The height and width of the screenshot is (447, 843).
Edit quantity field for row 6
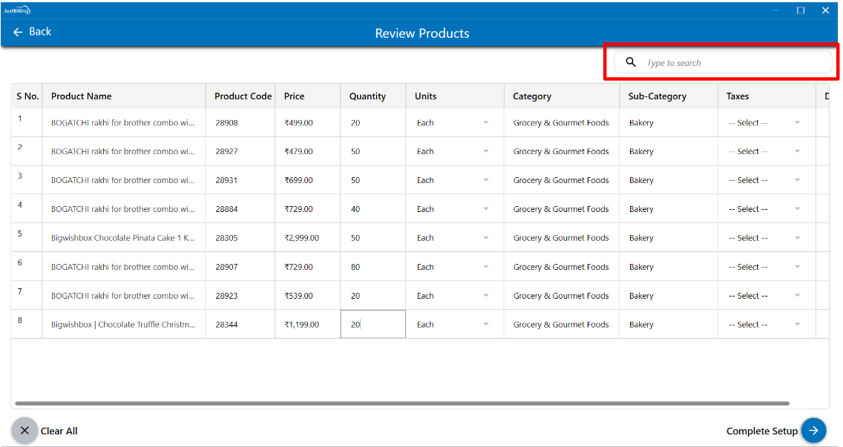(x=373, y=267)
